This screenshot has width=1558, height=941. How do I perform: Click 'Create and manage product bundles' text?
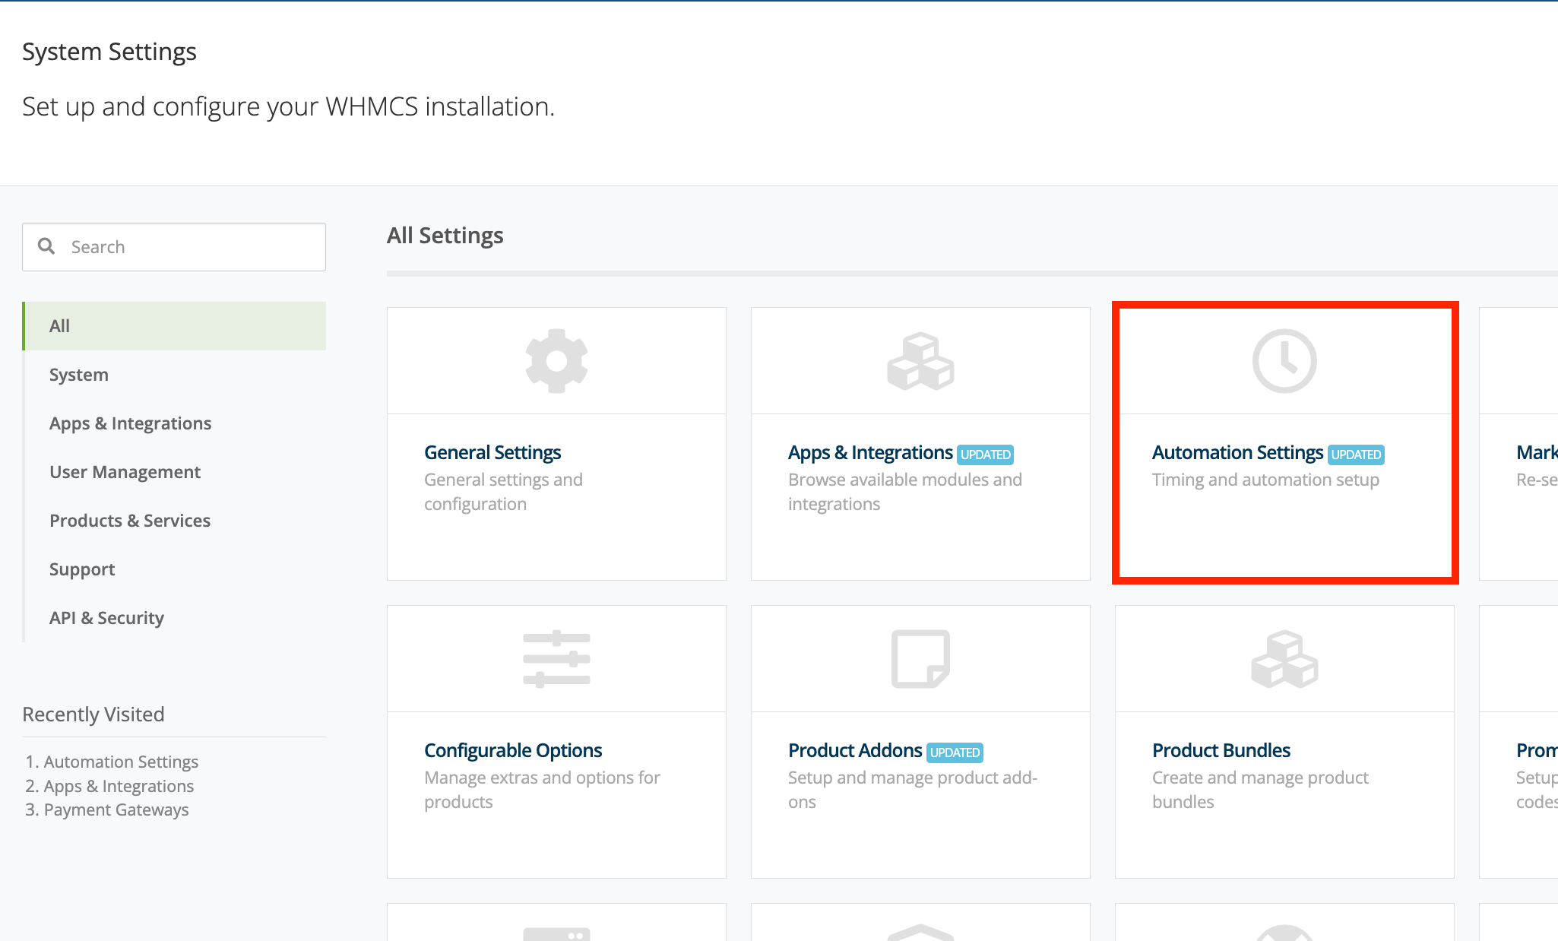pos(1260,790)
